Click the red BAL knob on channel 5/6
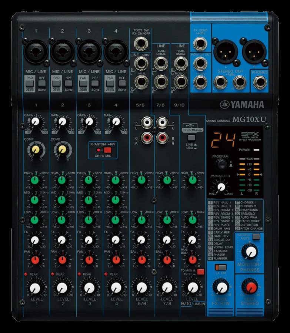The image size is (290, 333). coord(142,260)
